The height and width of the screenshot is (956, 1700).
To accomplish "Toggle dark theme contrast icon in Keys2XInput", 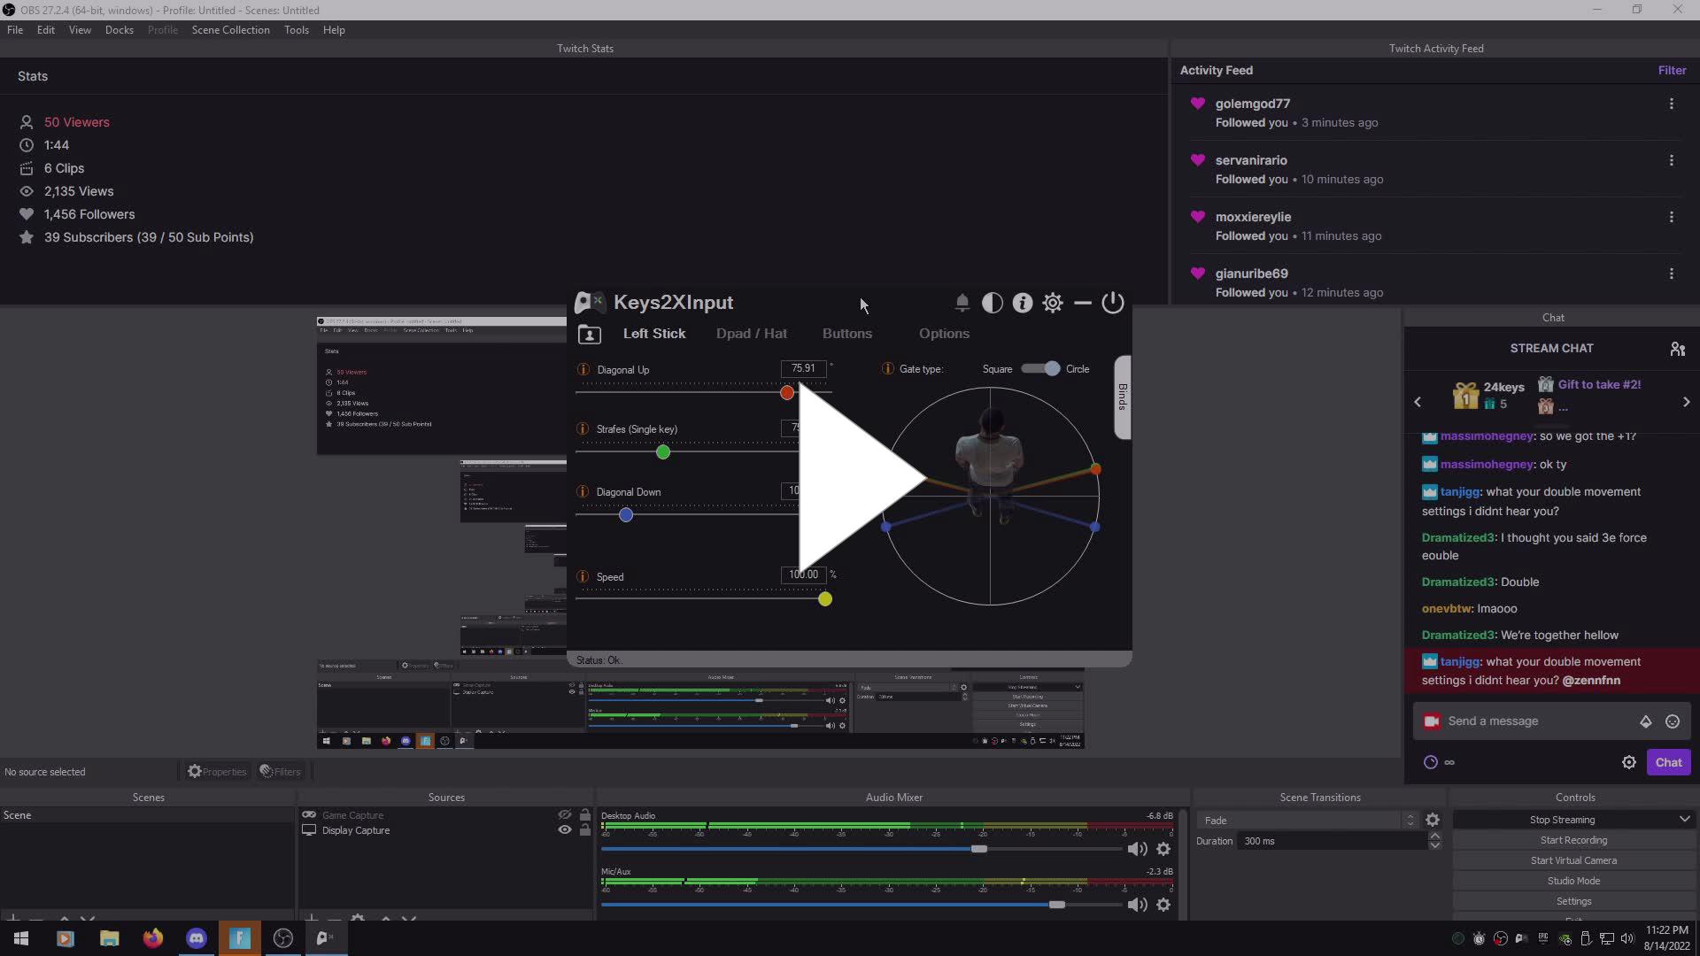I will coord(992,303).
